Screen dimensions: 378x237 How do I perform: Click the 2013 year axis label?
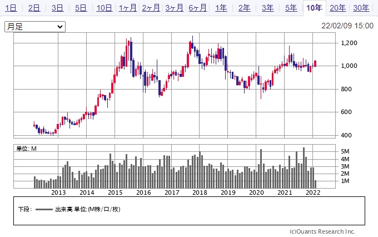(x=58, y=192)
